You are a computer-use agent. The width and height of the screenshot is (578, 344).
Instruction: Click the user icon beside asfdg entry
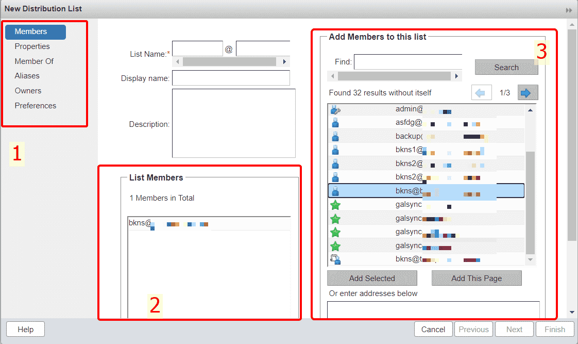point(335,123)
